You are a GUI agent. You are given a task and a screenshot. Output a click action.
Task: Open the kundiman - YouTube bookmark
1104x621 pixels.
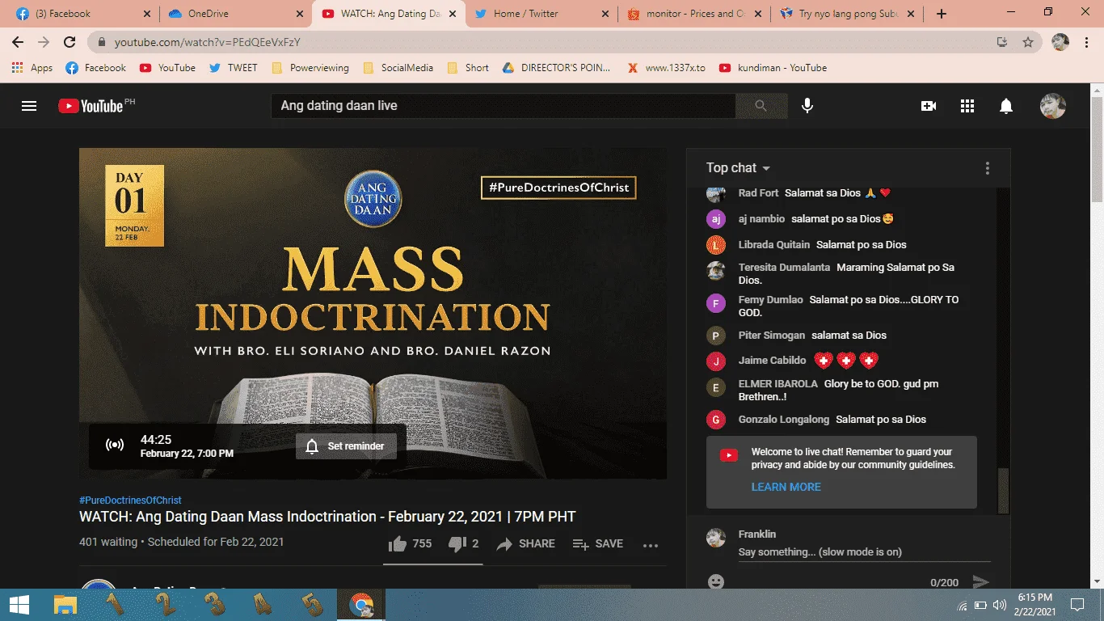773,68
